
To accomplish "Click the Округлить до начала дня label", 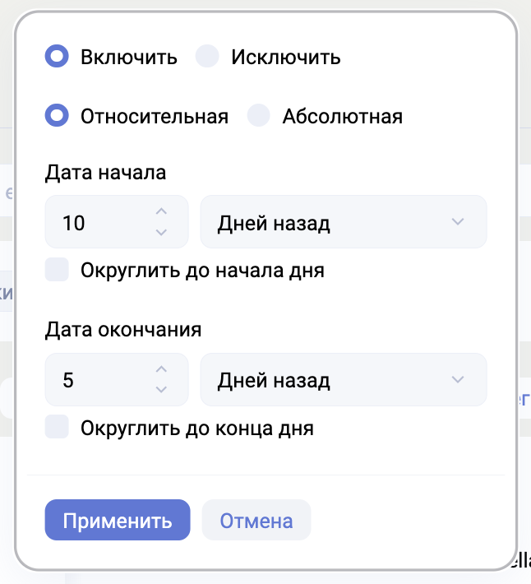I will coord(202,271).
